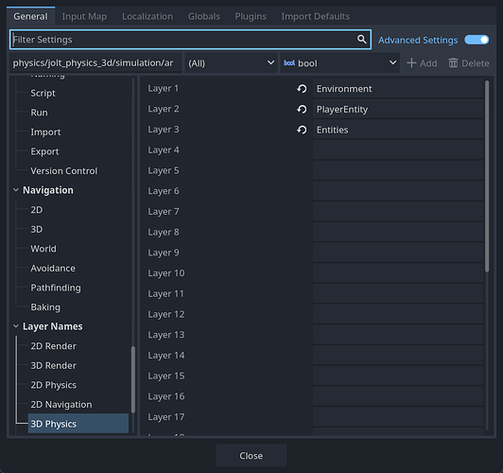This screenshot has width=503, height=473.
Task: Click the trash icon to delete the property
Action: coord(453,63)
